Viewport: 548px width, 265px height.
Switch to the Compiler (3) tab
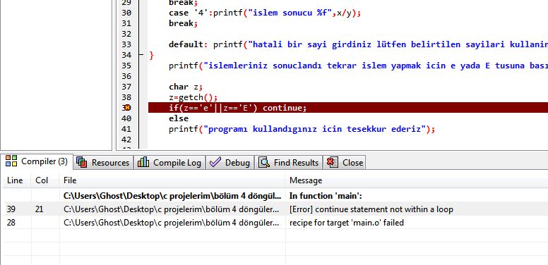[37, 161]
